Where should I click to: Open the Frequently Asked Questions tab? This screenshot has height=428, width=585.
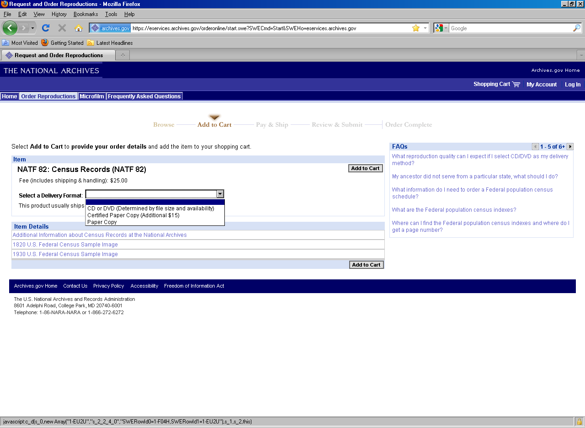pos(144,96)
